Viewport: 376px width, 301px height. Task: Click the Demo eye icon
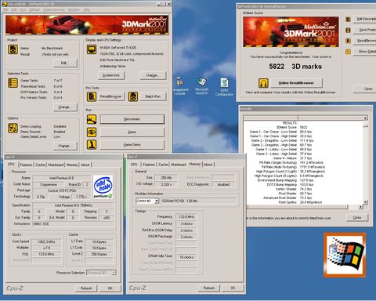[x=92, y=132]
